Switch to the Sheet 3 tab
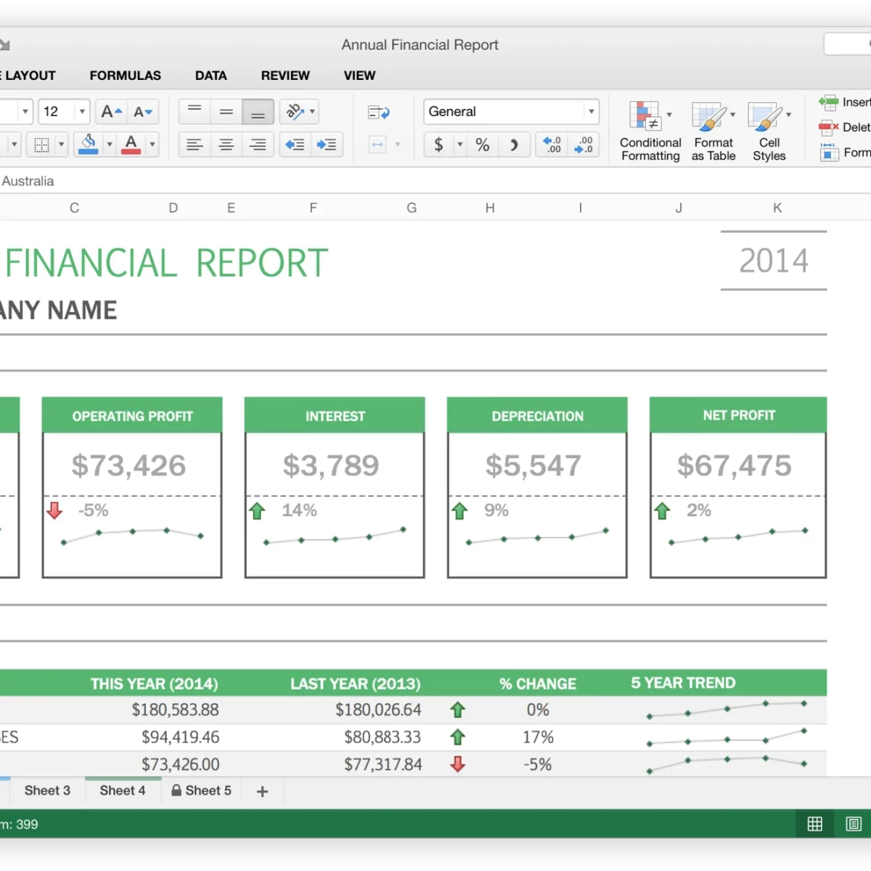This screenshot has height=871, width=871. (x=47, y=790)
